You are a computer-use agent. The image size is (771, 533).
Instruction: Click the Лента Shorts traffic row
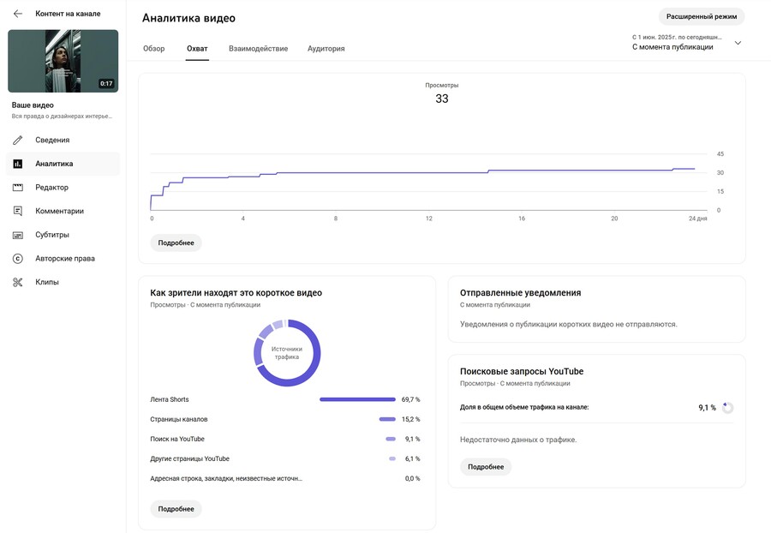pos(285,399)
